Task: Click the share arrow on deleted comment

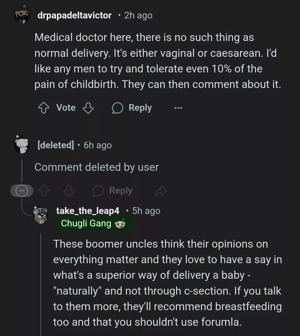Action: click(x=161, y=191)
